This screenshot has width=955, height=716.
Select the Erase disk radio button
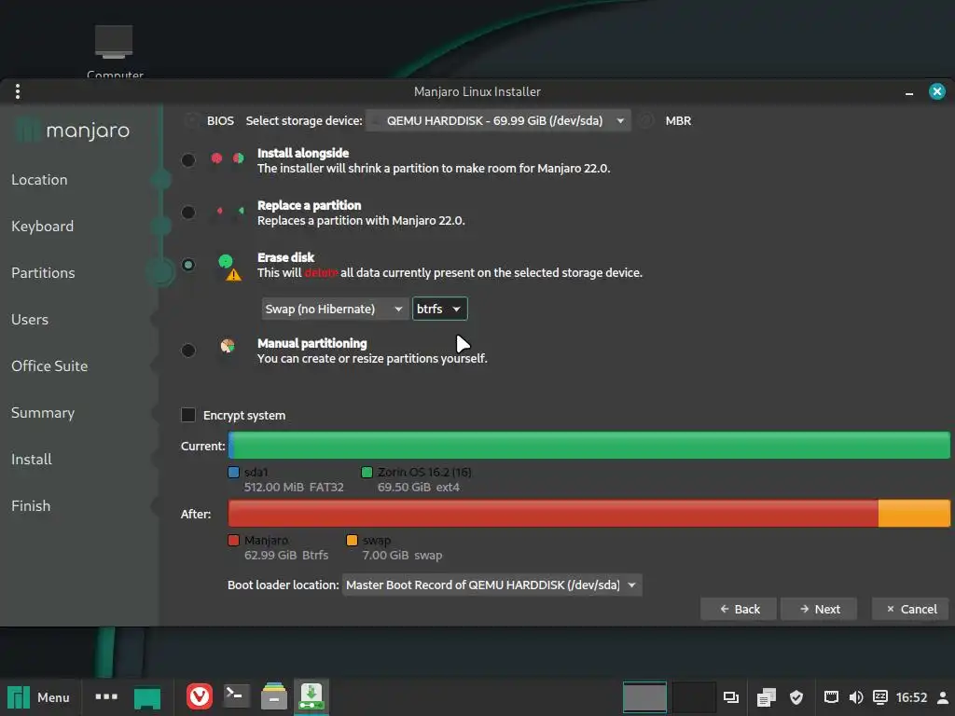(188, 265)
